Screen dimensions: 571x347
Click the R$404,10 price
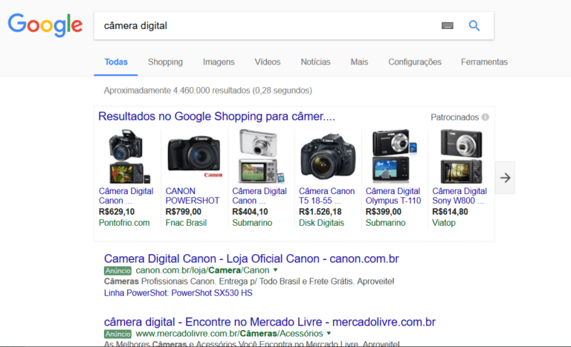[x=250, y=212]
